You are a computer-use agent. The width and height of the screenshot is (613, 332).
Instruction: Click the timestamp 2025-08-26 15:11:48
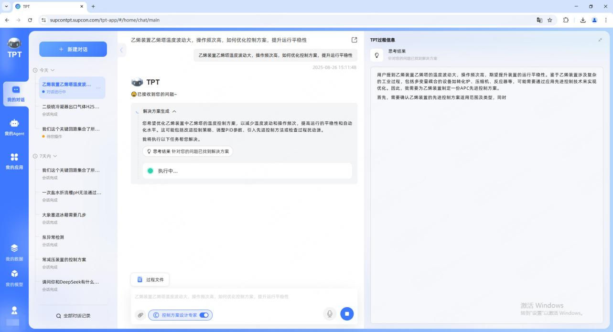[x=334, y=67]
